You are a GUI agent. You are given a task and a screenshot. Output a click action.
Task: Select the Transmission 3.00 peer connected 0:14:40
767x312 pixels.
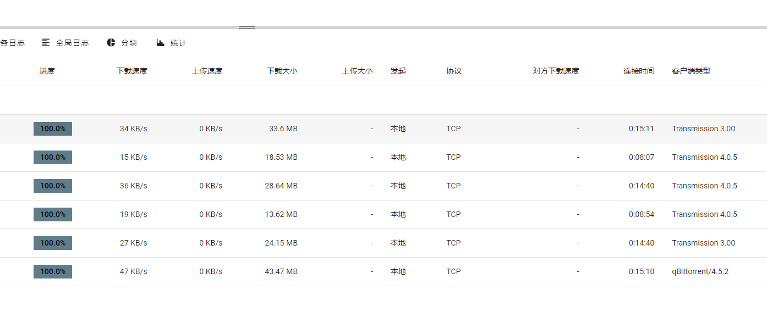[383, 243]
